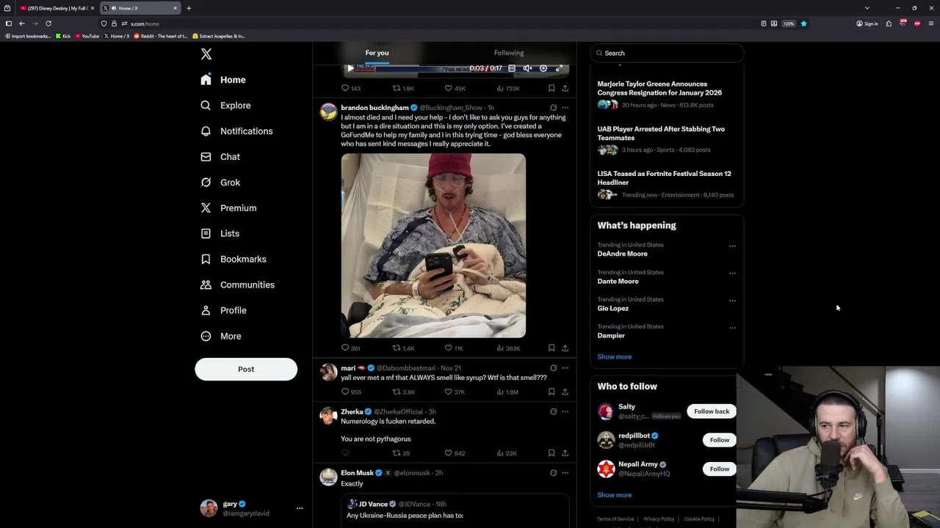Reload the page in browser toolbar
940x528 pixels.
click(48, 23)
